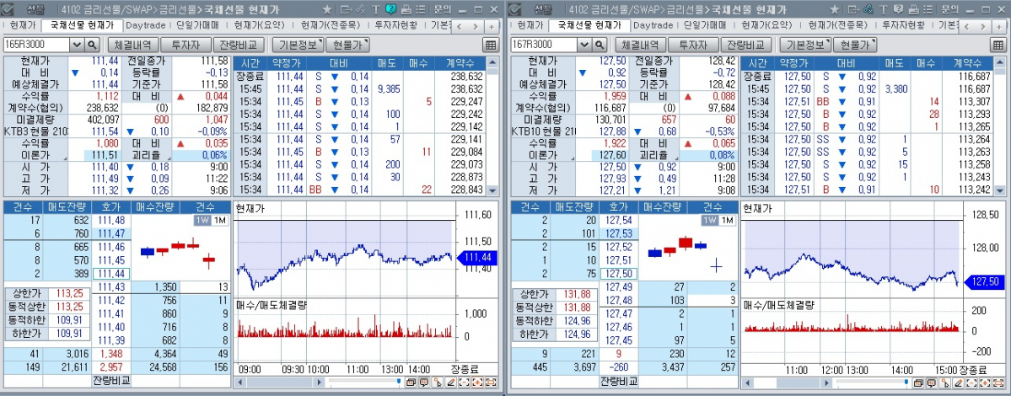
Task: Switch to 투자자현황 tab in right window
Action: point(903,26)
